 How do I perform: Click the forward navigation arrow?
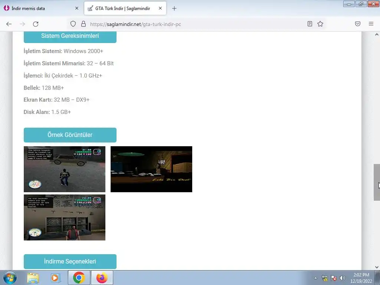coord(22,24)
